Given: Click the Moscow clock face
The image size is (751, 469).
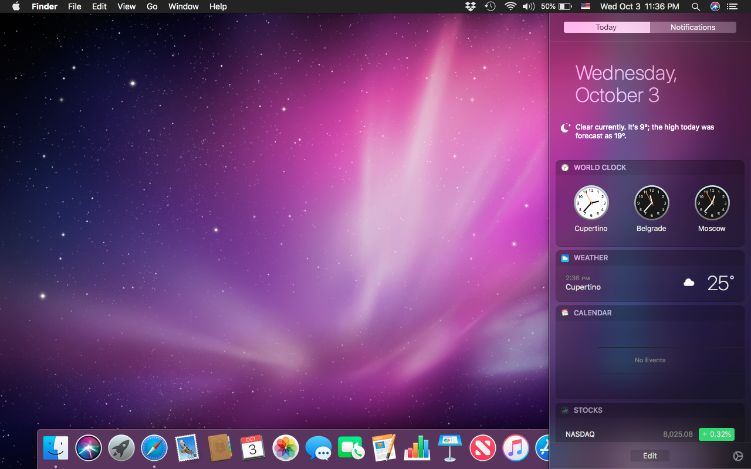Looking at the screenshot, I should tap(712, 203).
